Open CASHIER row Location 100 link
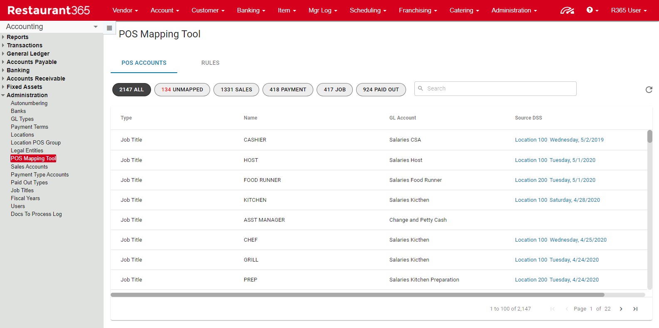 (531, 140)
